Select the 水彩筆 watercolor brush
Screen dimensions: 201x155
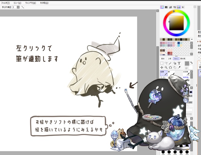(x=186, y=73)
